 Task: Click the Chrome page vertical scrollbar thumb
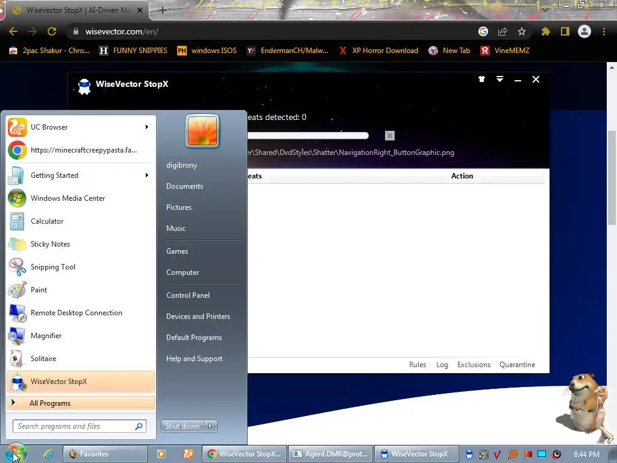click(612, 178)
